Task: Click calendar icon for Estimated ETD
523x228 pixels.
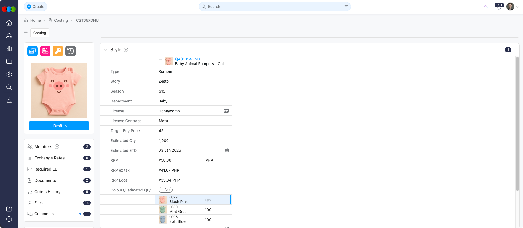Action: click(x=227, y=151)
